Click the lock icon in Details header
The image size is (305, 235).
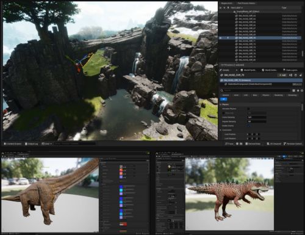(301, 75)
